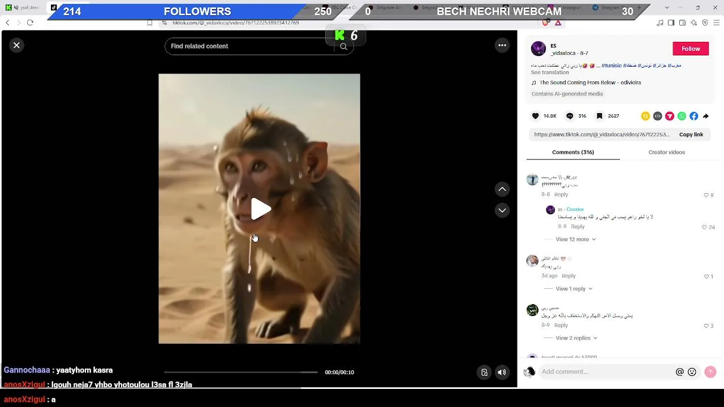The height and width of the screenshot is (407, 724).
Task: Open the _vidaxloca username link
Action: 563,53
